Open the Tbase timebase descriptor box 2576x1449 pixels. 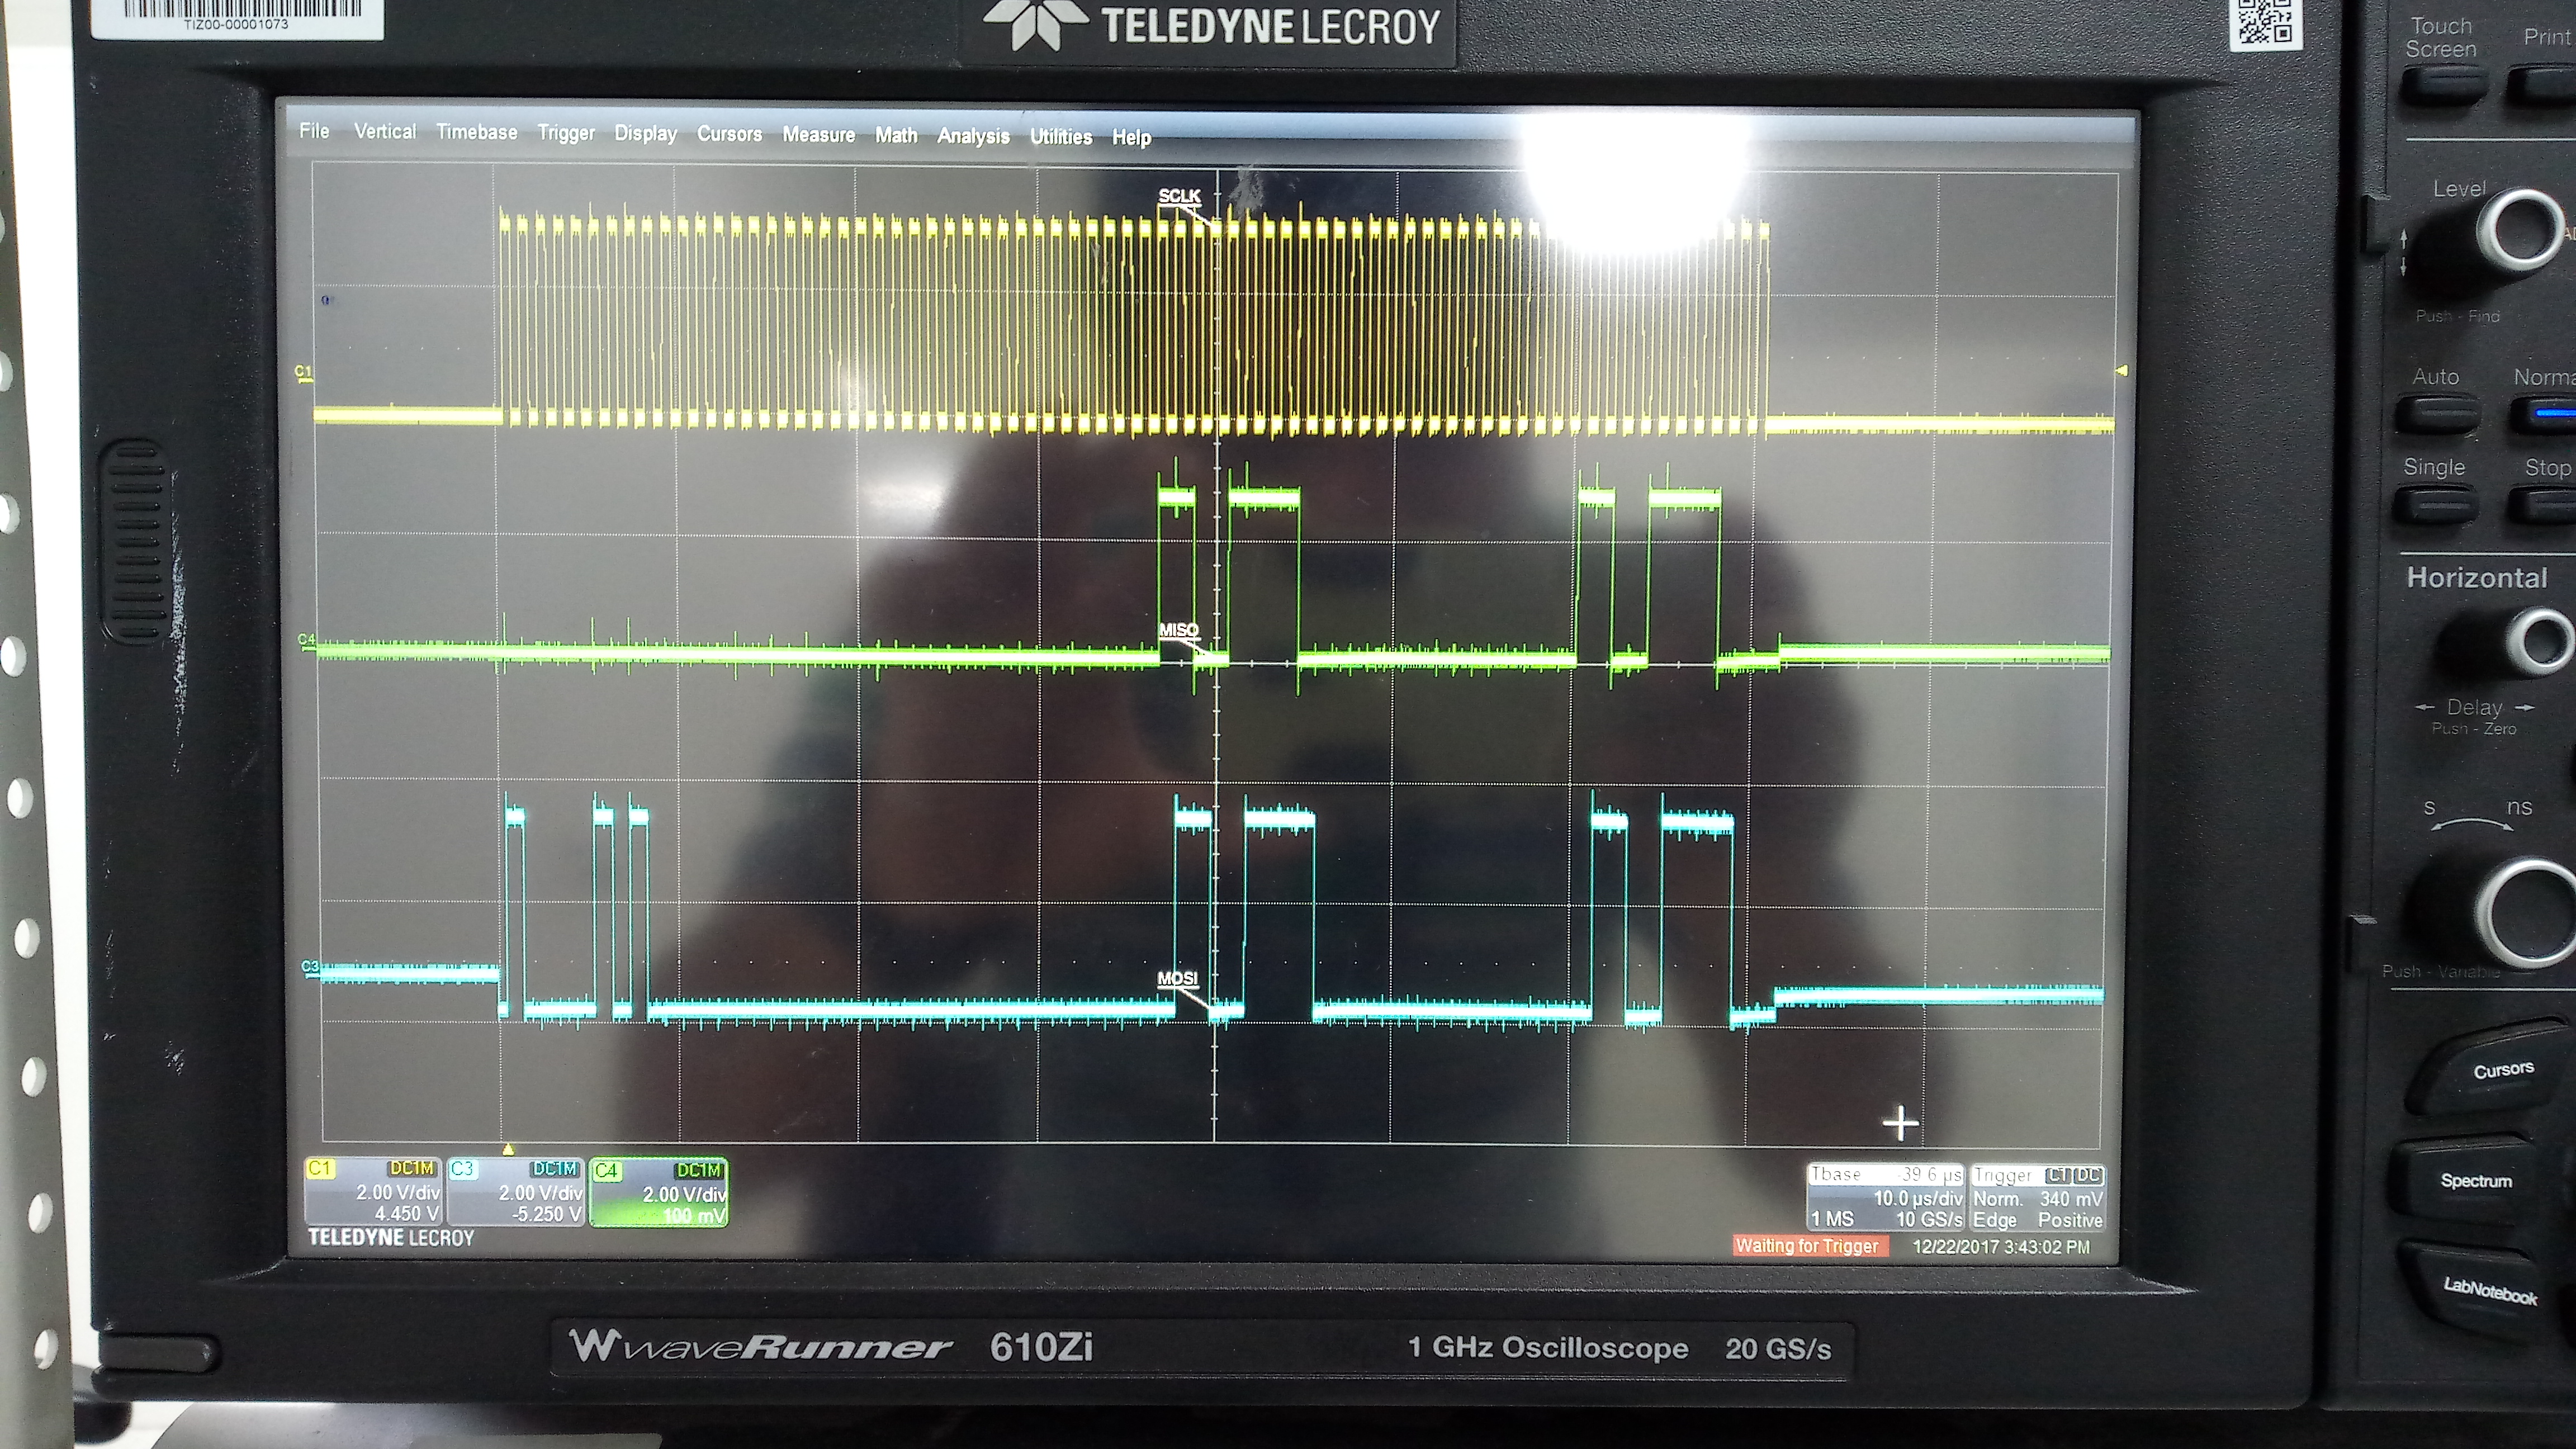click(1885, 1198)
